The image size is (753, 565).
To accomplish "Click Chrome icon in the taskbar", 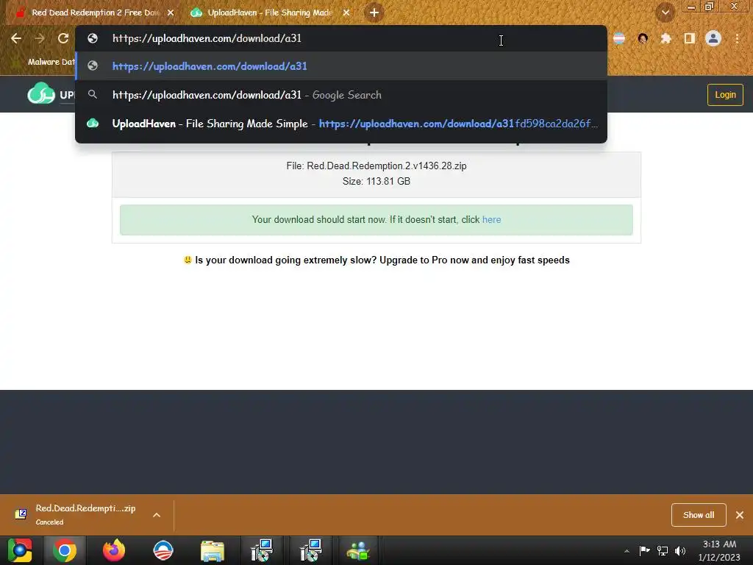I will point(65,550).
